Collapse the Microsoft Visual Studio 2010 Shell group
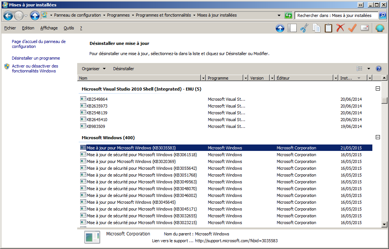The width and height of the screenshot is (389, 249). (x=378, y=89)
